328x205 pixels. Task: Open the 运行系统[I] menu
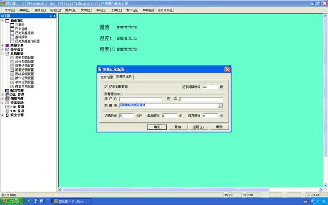(166, 10)
